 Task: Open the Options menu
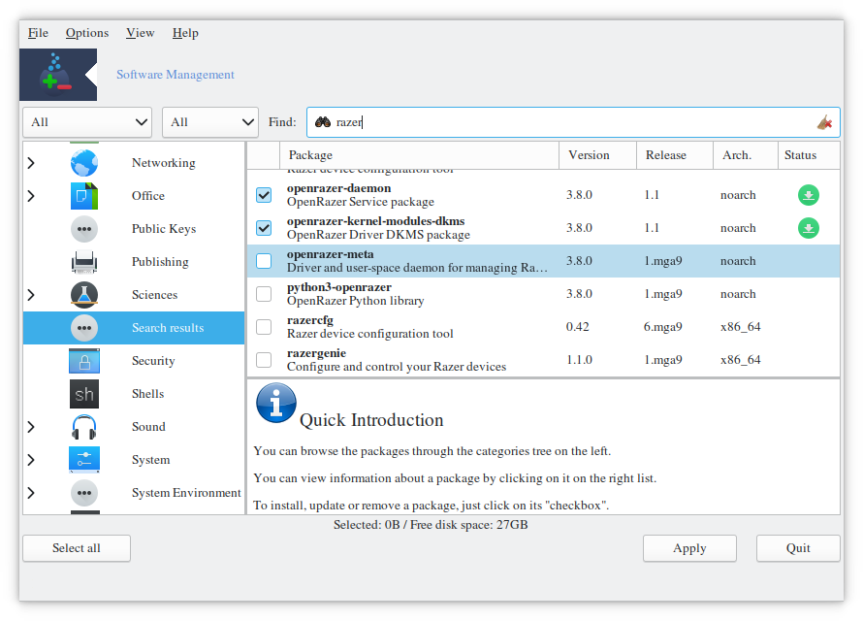(x=87, y=33)
